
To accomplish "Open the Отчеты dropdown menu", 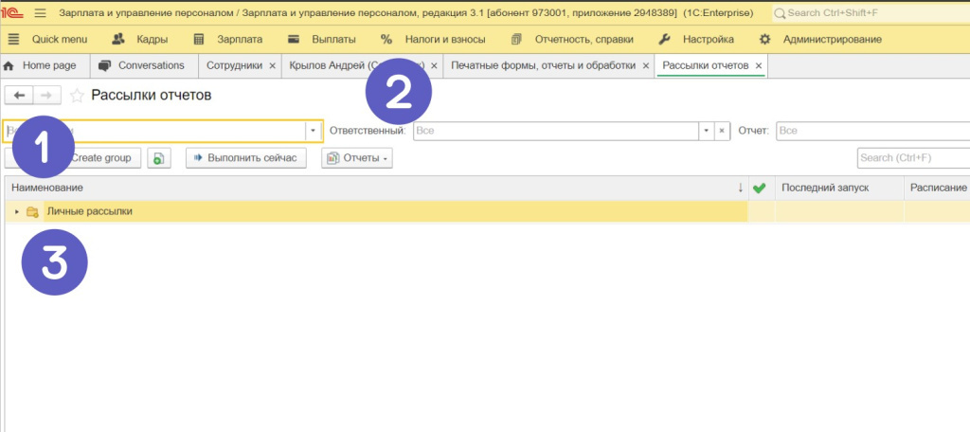I will [x=357, y=158].
